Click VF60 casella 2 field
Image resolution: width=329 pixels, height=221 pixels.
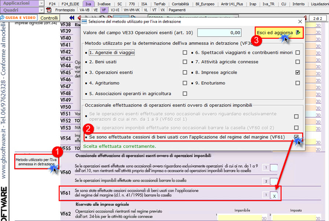tap(274, 181)
